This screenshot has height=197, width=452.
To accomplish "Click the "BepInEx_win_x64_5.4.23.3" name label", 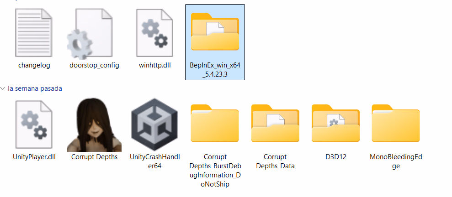I will (215, 70).
